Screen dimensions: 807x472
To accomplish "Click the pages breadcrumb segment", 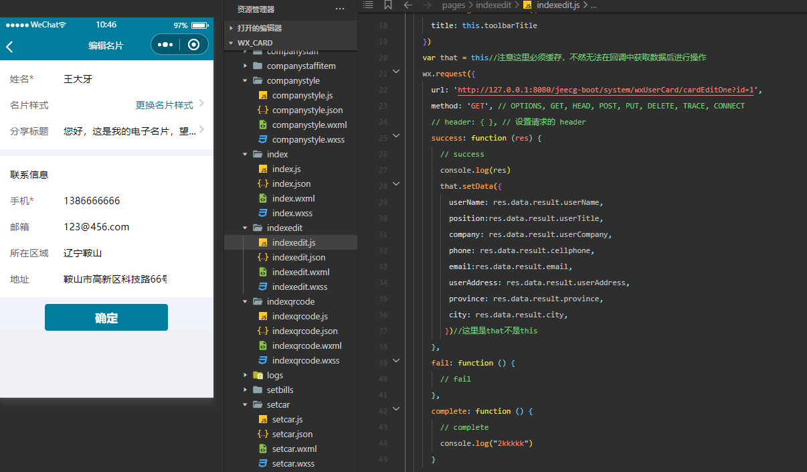I will [453, 5].
